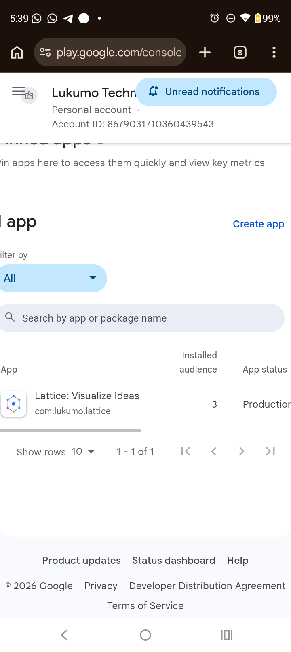Open Lattice: Visualize Ideas app
The height and width of the screenshot is (652, 291).
pyautogui.click(x=87, y=396)
